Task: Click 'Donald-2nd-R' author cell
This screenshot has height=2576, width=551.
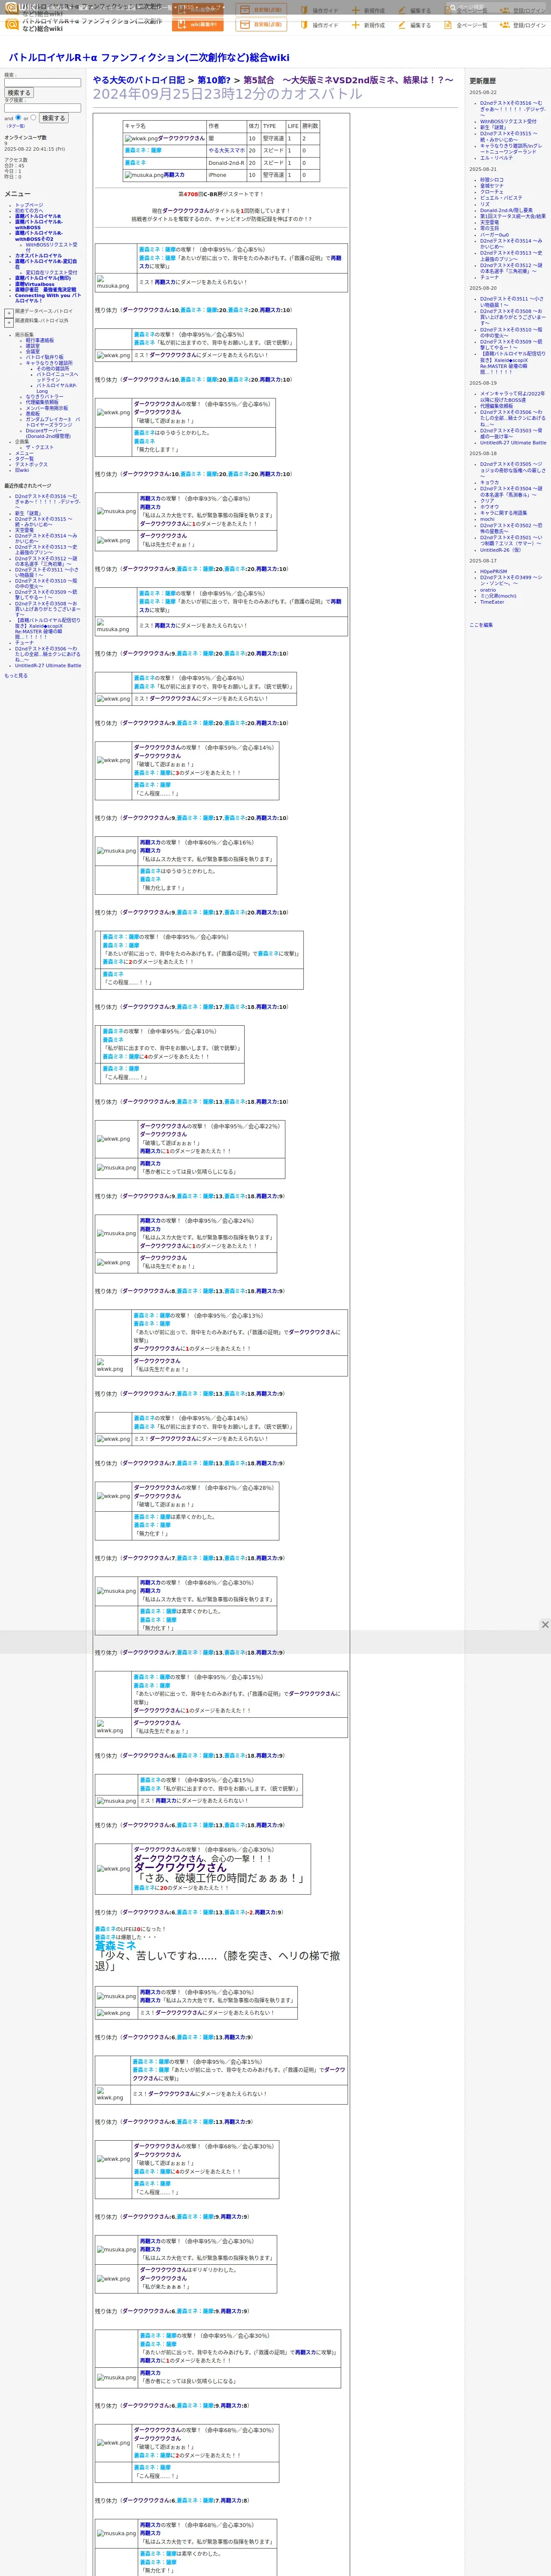Action: click(226, 163)
